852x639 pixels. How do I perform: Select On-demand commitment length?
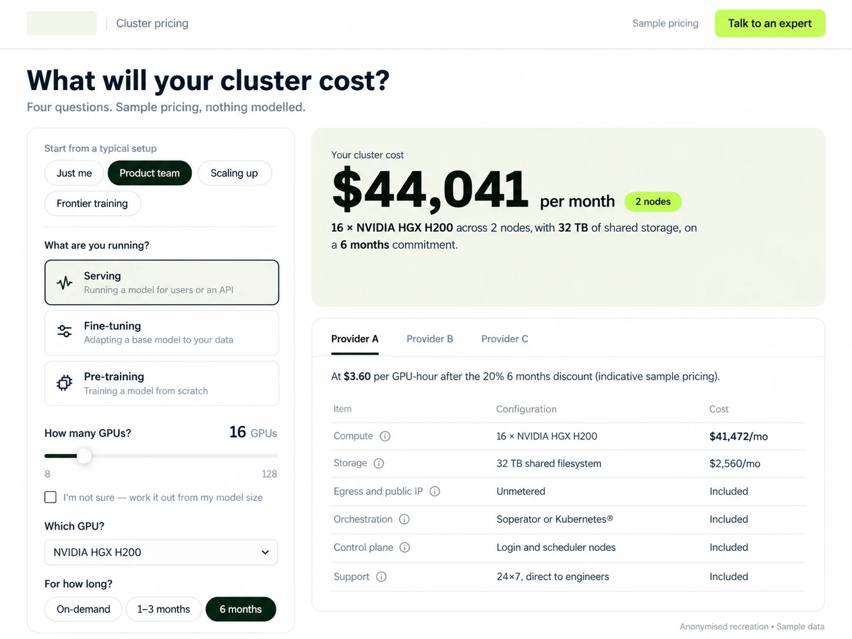[x=84, y=609]
